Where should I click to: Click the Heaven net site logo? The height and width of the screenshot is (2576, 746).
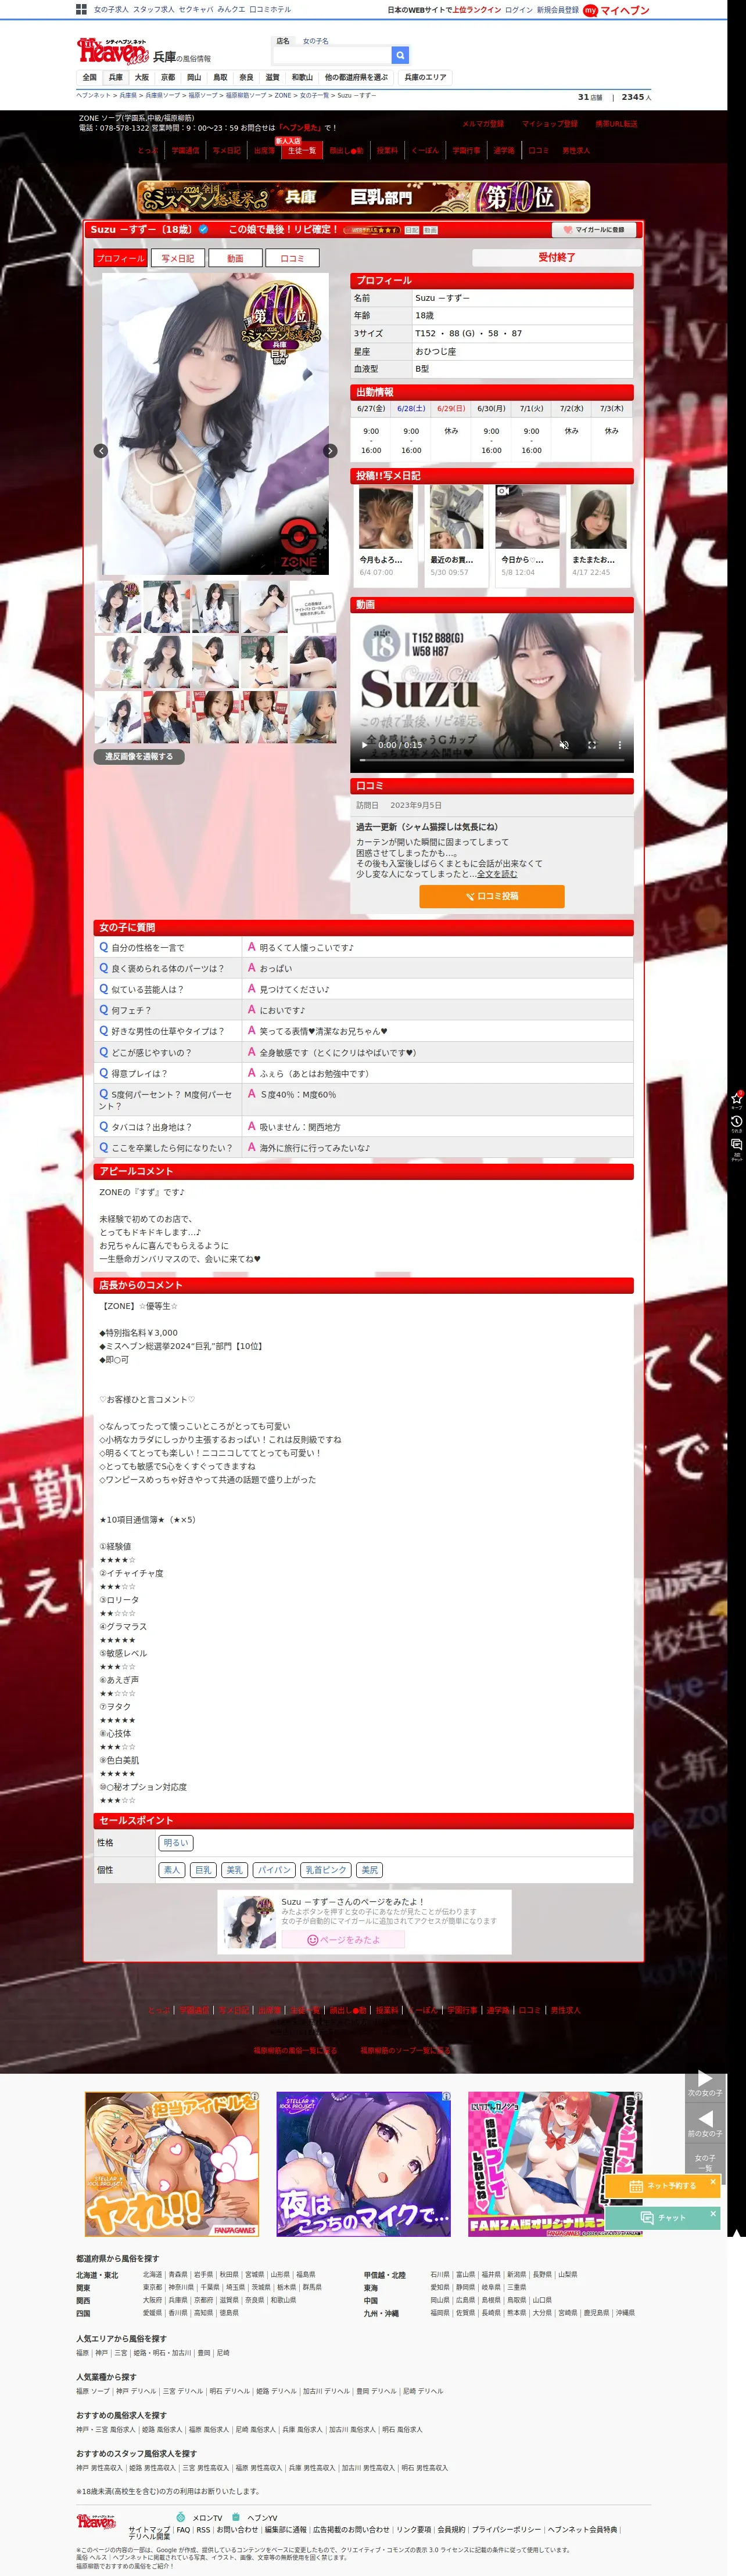[x=112, y=50]
